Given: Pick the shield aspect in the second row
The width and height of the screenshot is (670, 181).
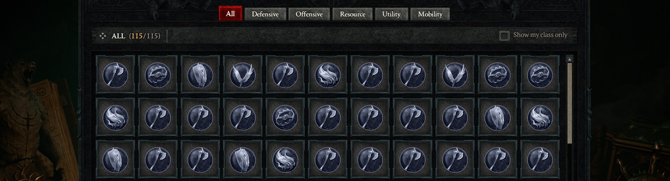Looking at the screenshot, I should (497, 117).
